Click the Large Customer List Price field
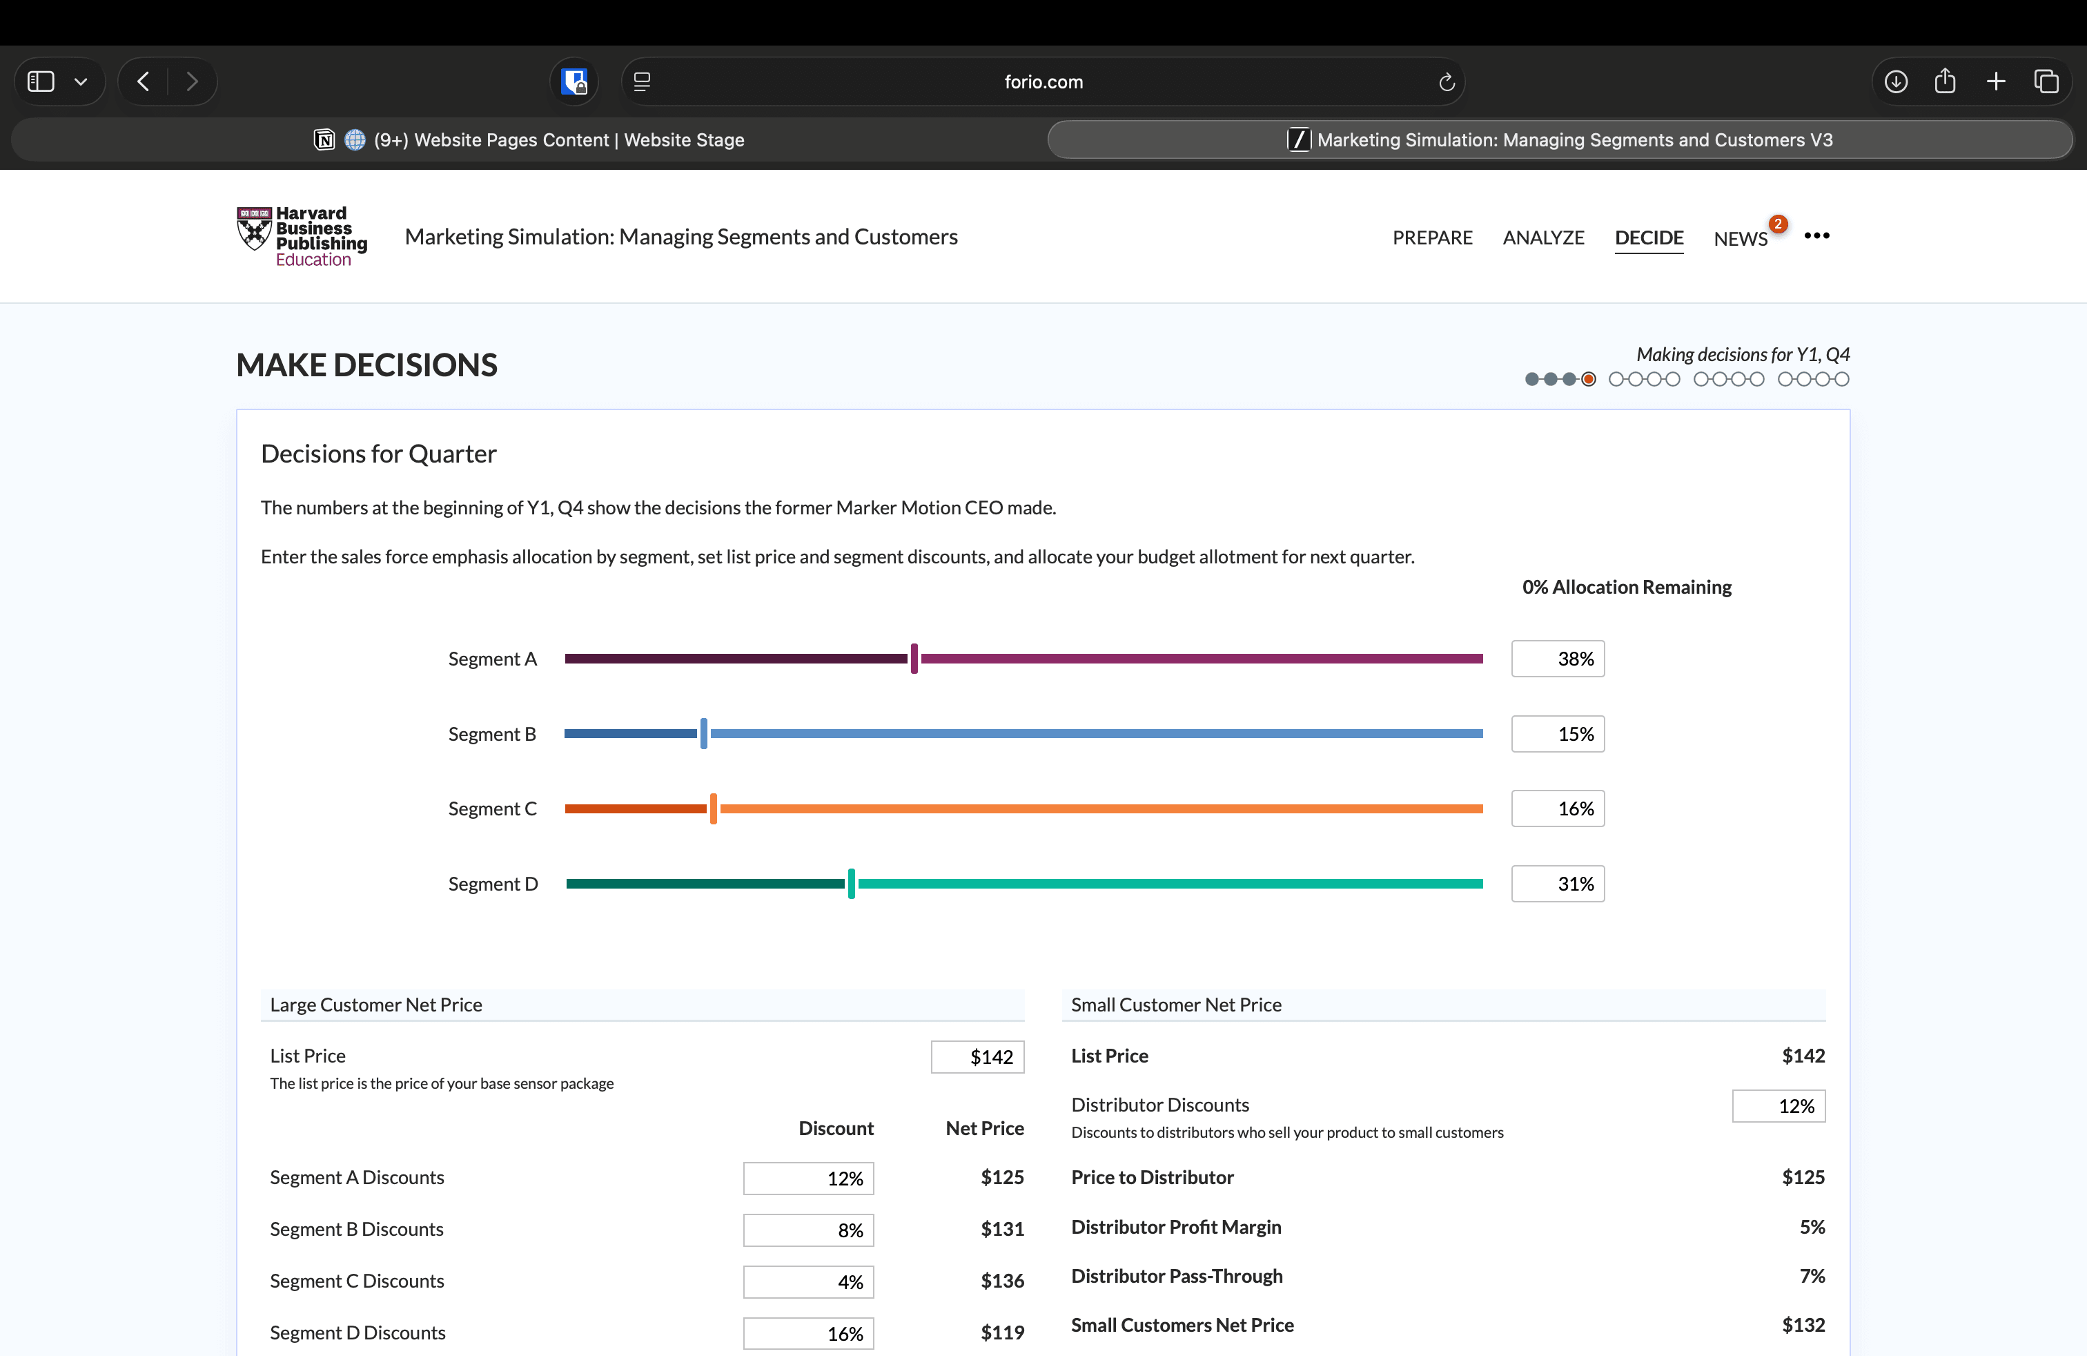Screen dimensions: 2087x1356 coord(977,1057)
